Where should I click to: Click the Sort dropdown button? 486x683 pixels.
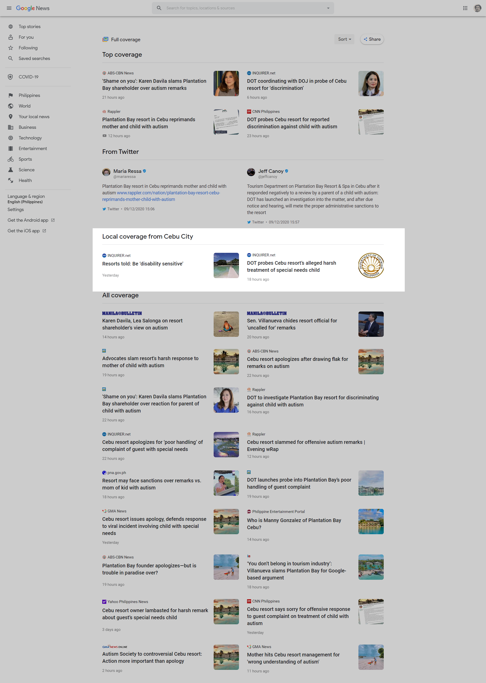(343, 39)
